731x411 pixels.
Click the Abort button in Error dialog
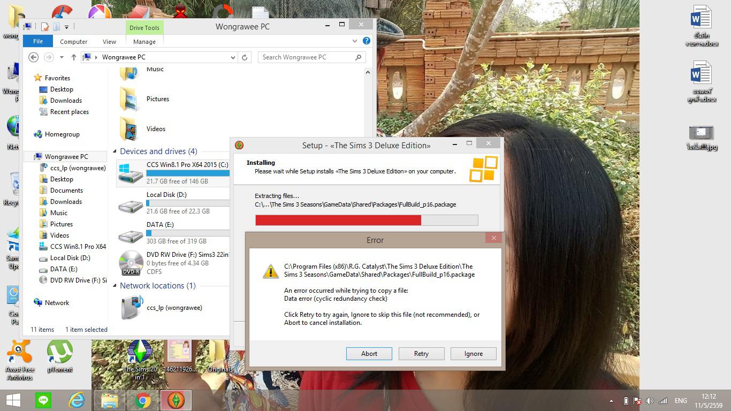click(369, 354)
